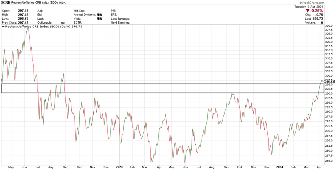Click the EPS label
This screenshot has width=336, height=170.
[x=114, y=14]
